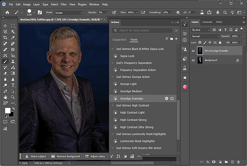The width and height of the screenshot is (247, 166).
Task: Open the Image menu
Action: (27, 4)
